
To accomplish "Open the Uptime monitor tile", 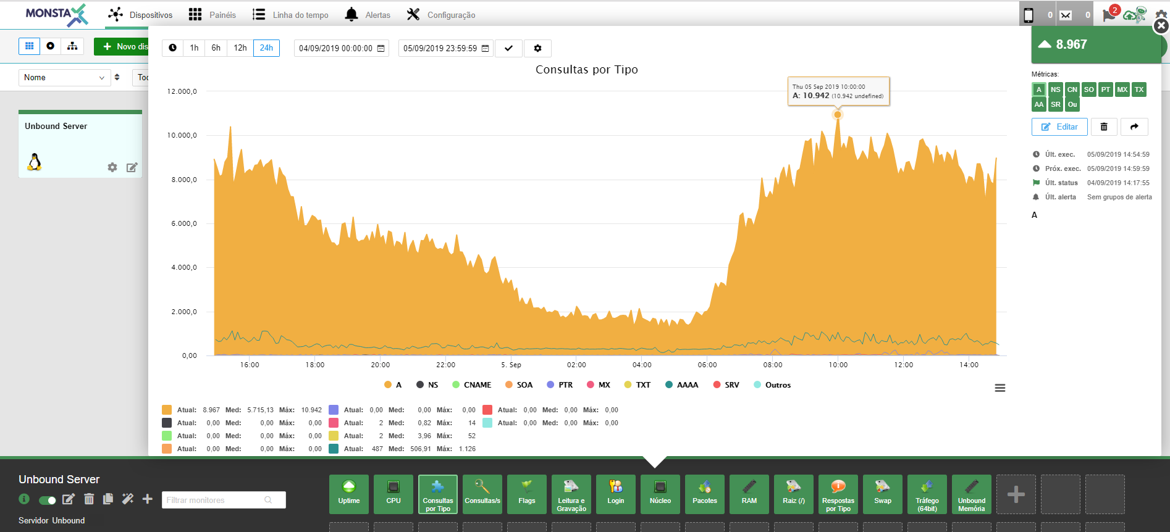I will (x=349, y=494).
